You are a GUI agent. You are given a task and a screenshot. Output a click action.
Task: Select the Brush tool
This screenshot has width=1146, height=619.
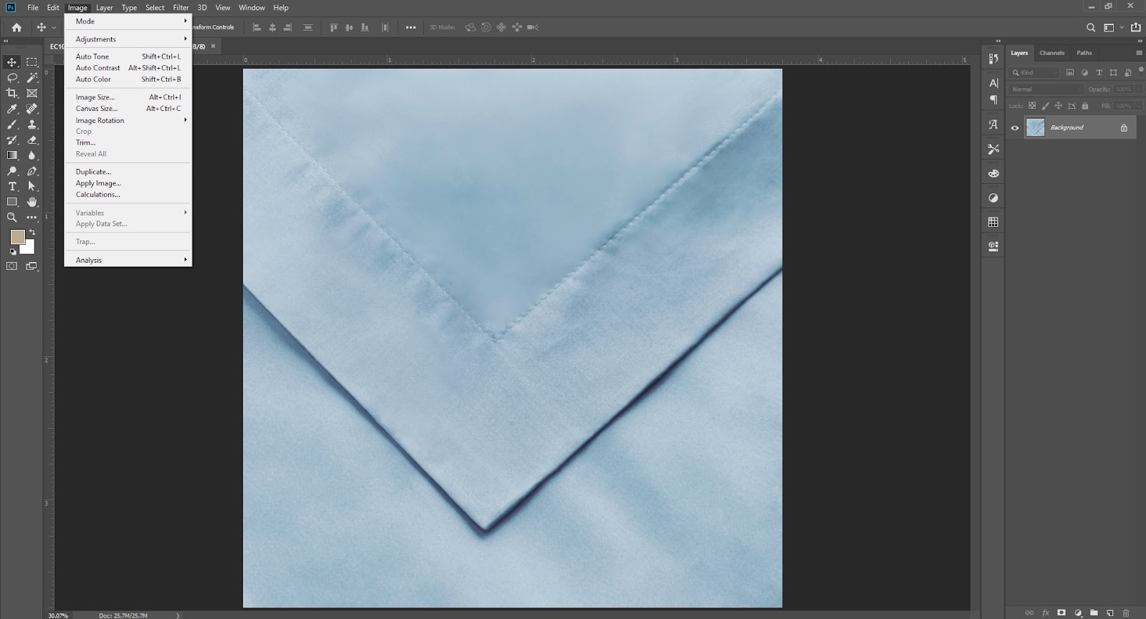click(x=12, y=125)
